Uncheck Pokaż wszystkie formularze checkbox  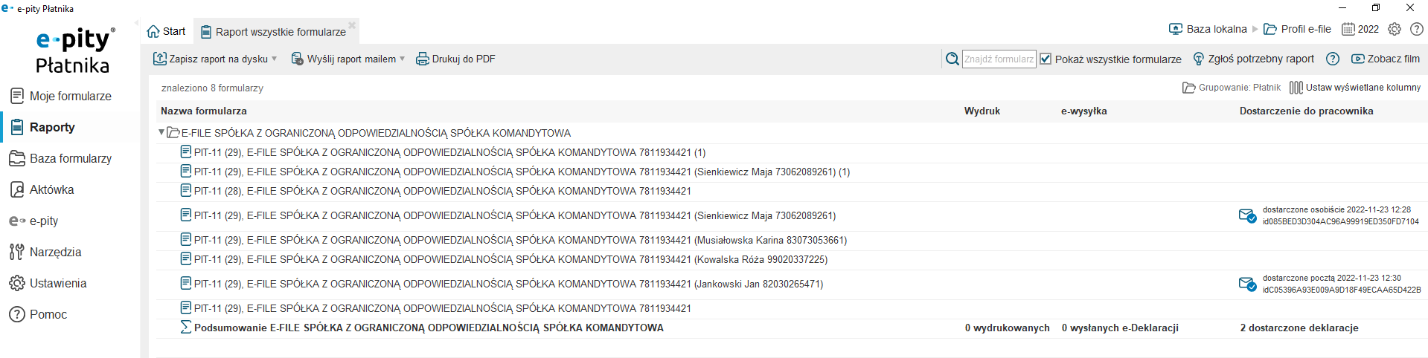point(1046,59)
